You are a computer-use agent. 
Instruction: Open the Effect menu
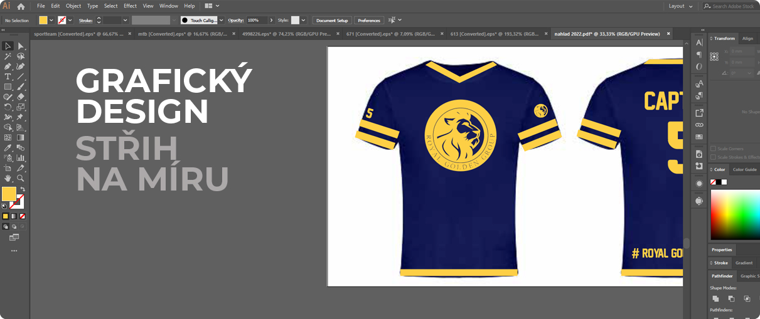click(x=130, y=6)
